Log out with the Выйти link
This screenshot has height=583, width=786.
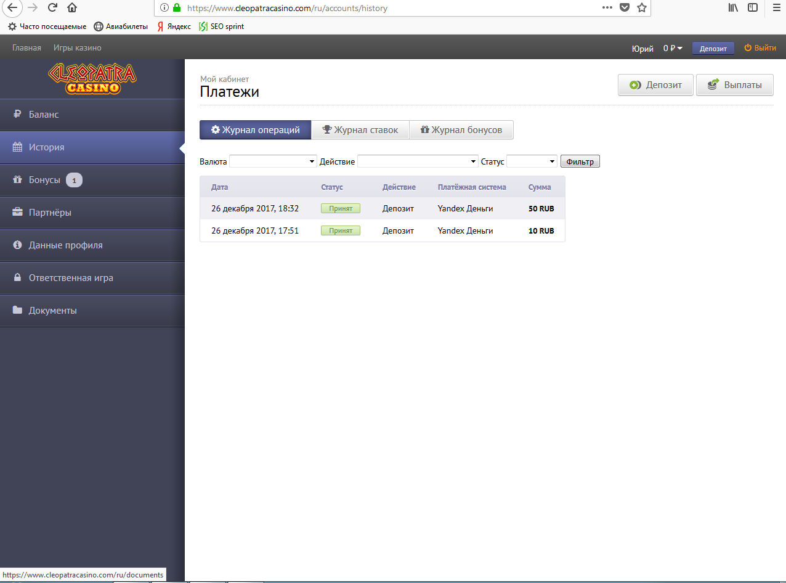[760, 47]
